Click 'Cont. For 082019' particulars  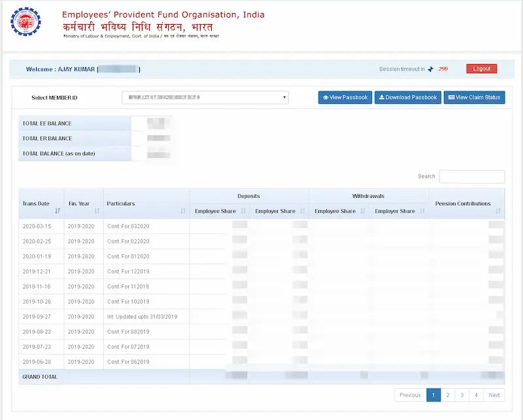point(128,332)
